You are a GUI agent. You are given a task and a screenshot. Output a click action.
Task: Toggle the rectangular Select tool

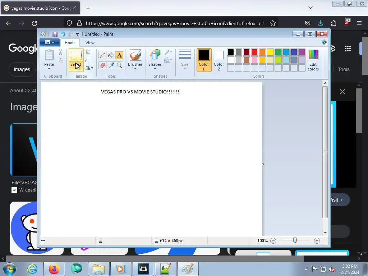pyautogui.click(x=76, y=55)
